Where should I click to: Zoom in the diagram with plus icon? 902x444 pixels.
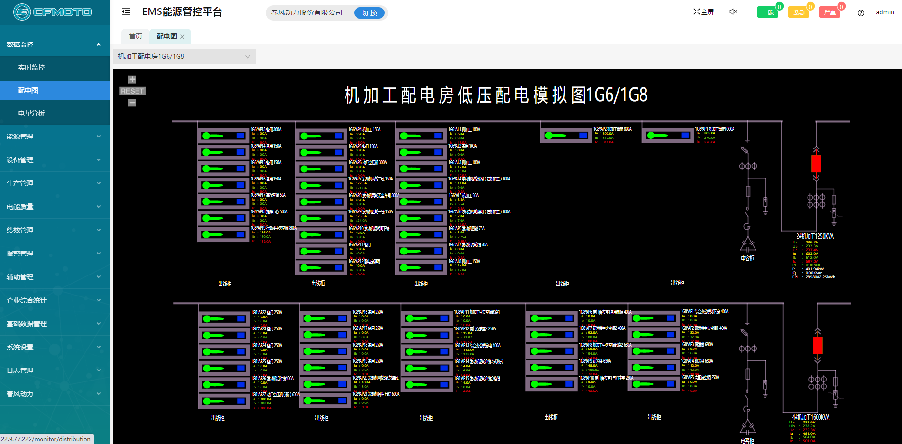132,80
